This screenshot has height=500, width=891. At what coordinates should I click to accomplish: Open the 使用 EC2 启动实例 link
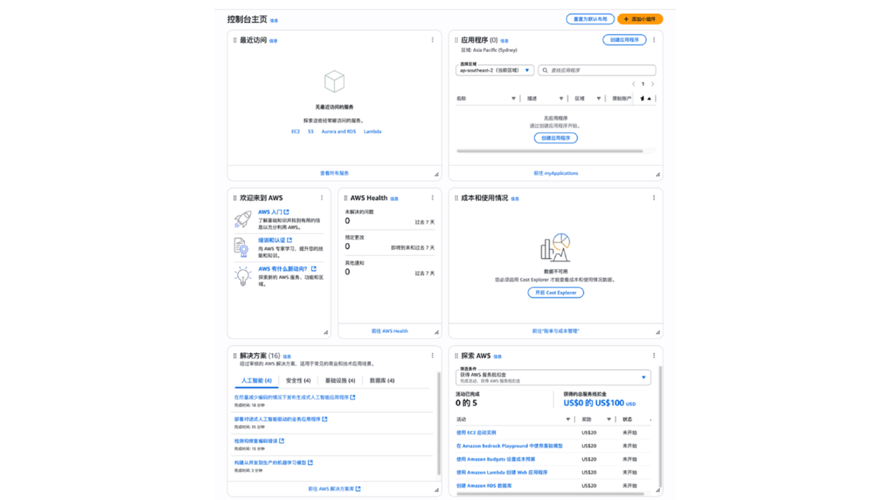476,433
